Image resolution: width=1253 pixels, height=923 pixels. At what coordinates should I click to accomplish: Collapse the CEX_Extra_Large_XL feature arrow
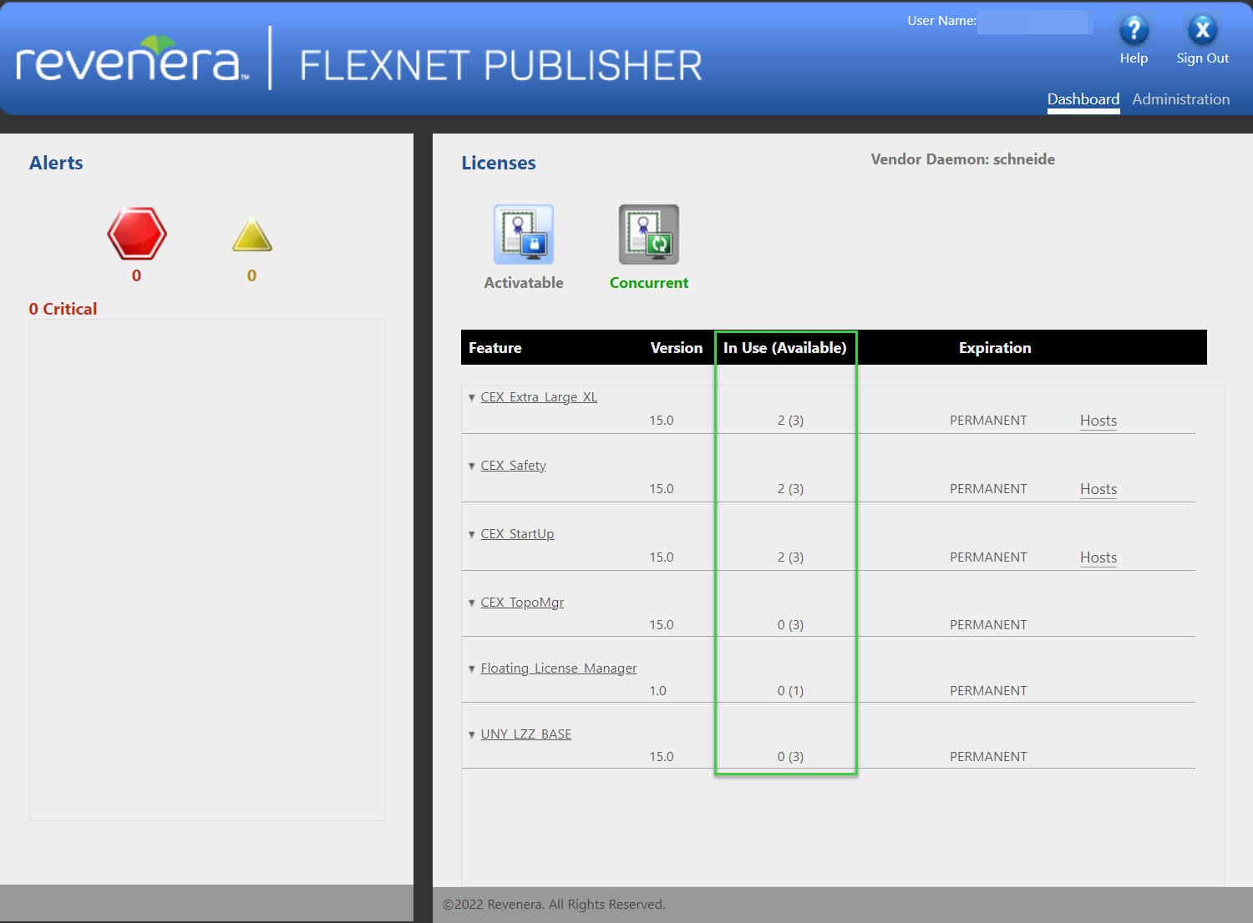coord(472,398)
